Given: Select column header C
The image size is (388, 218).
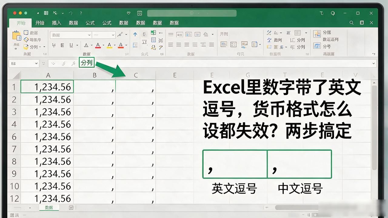Looking at the screenshot, I should tap(135, 75).
